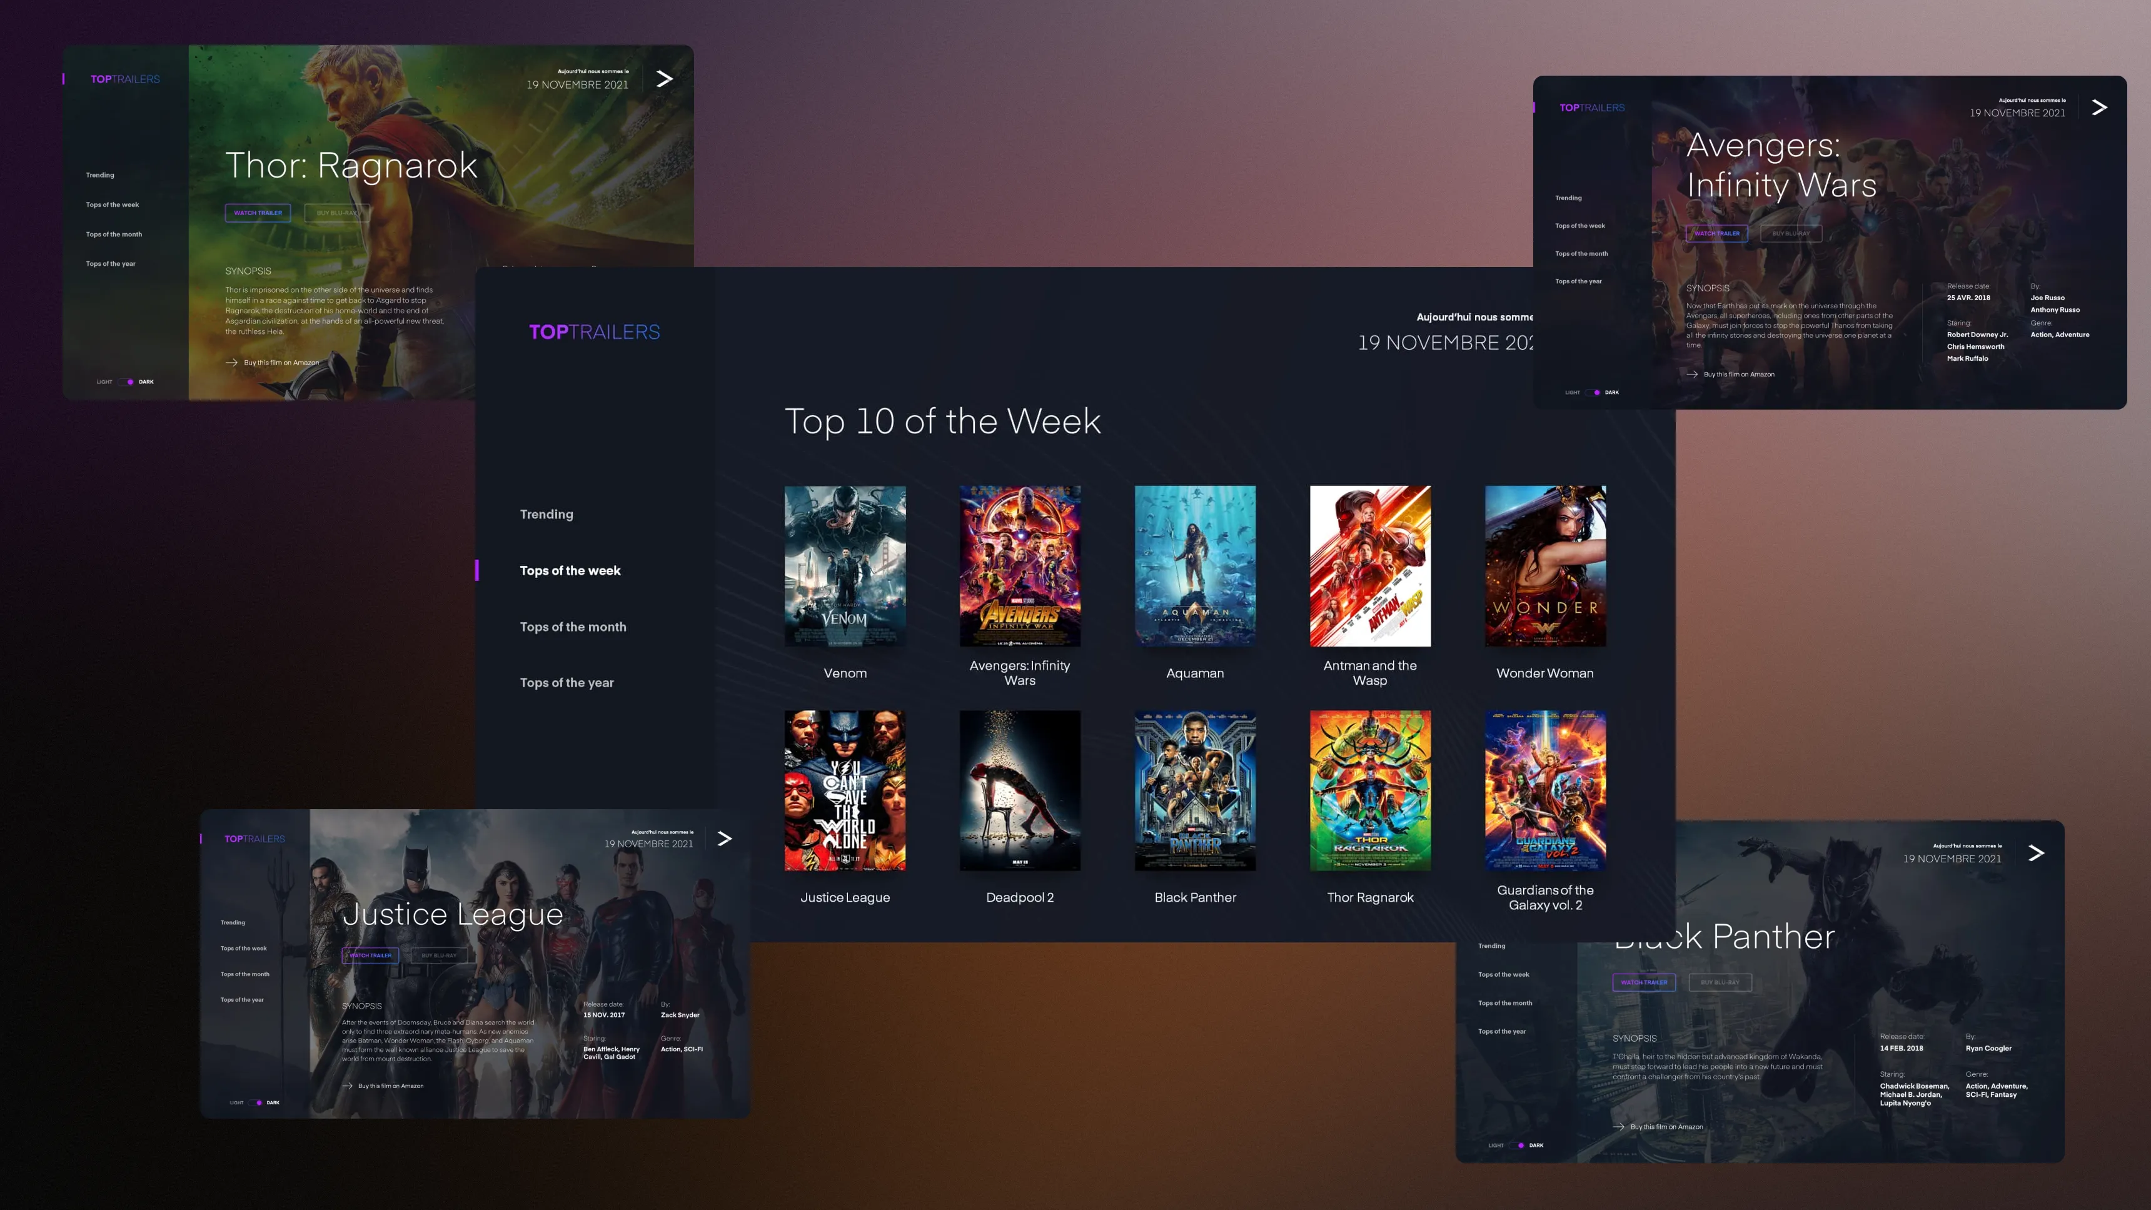Toggle the Dark mode switch on the Justice League screen

[257, 1102]
